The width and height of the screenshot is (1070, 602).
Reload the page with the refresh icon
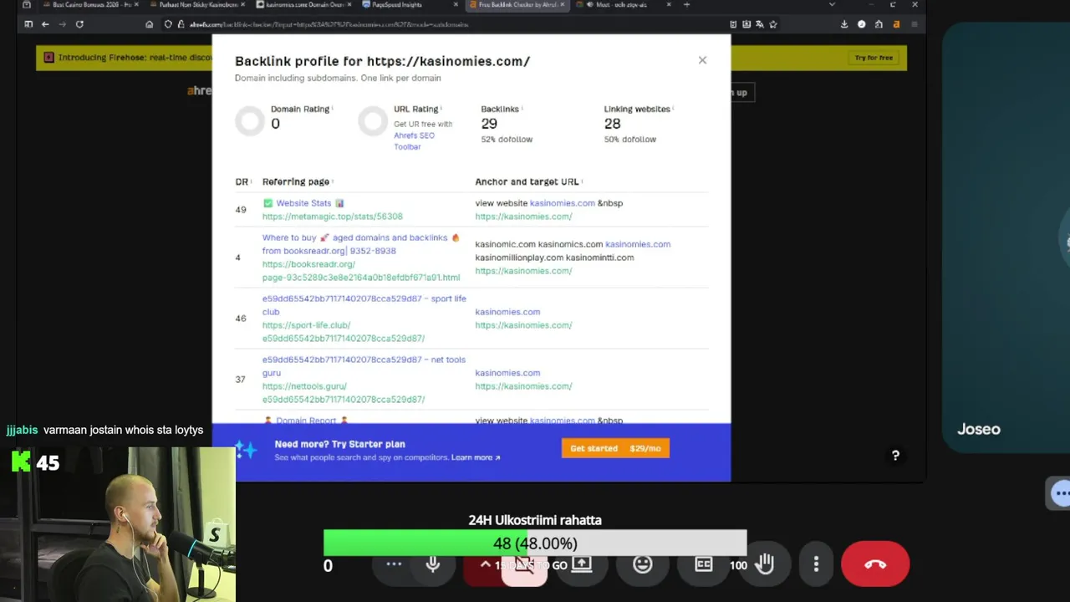79,24
